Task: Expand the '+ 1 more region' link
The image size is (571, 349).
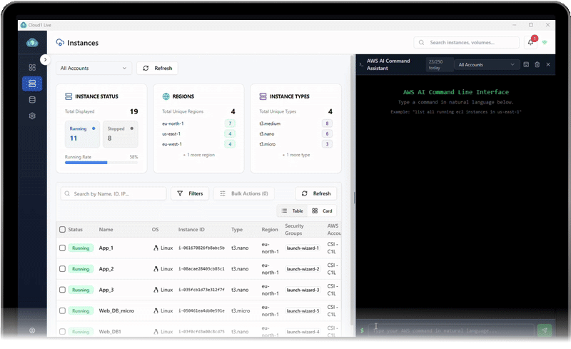Action: (199, 155)
